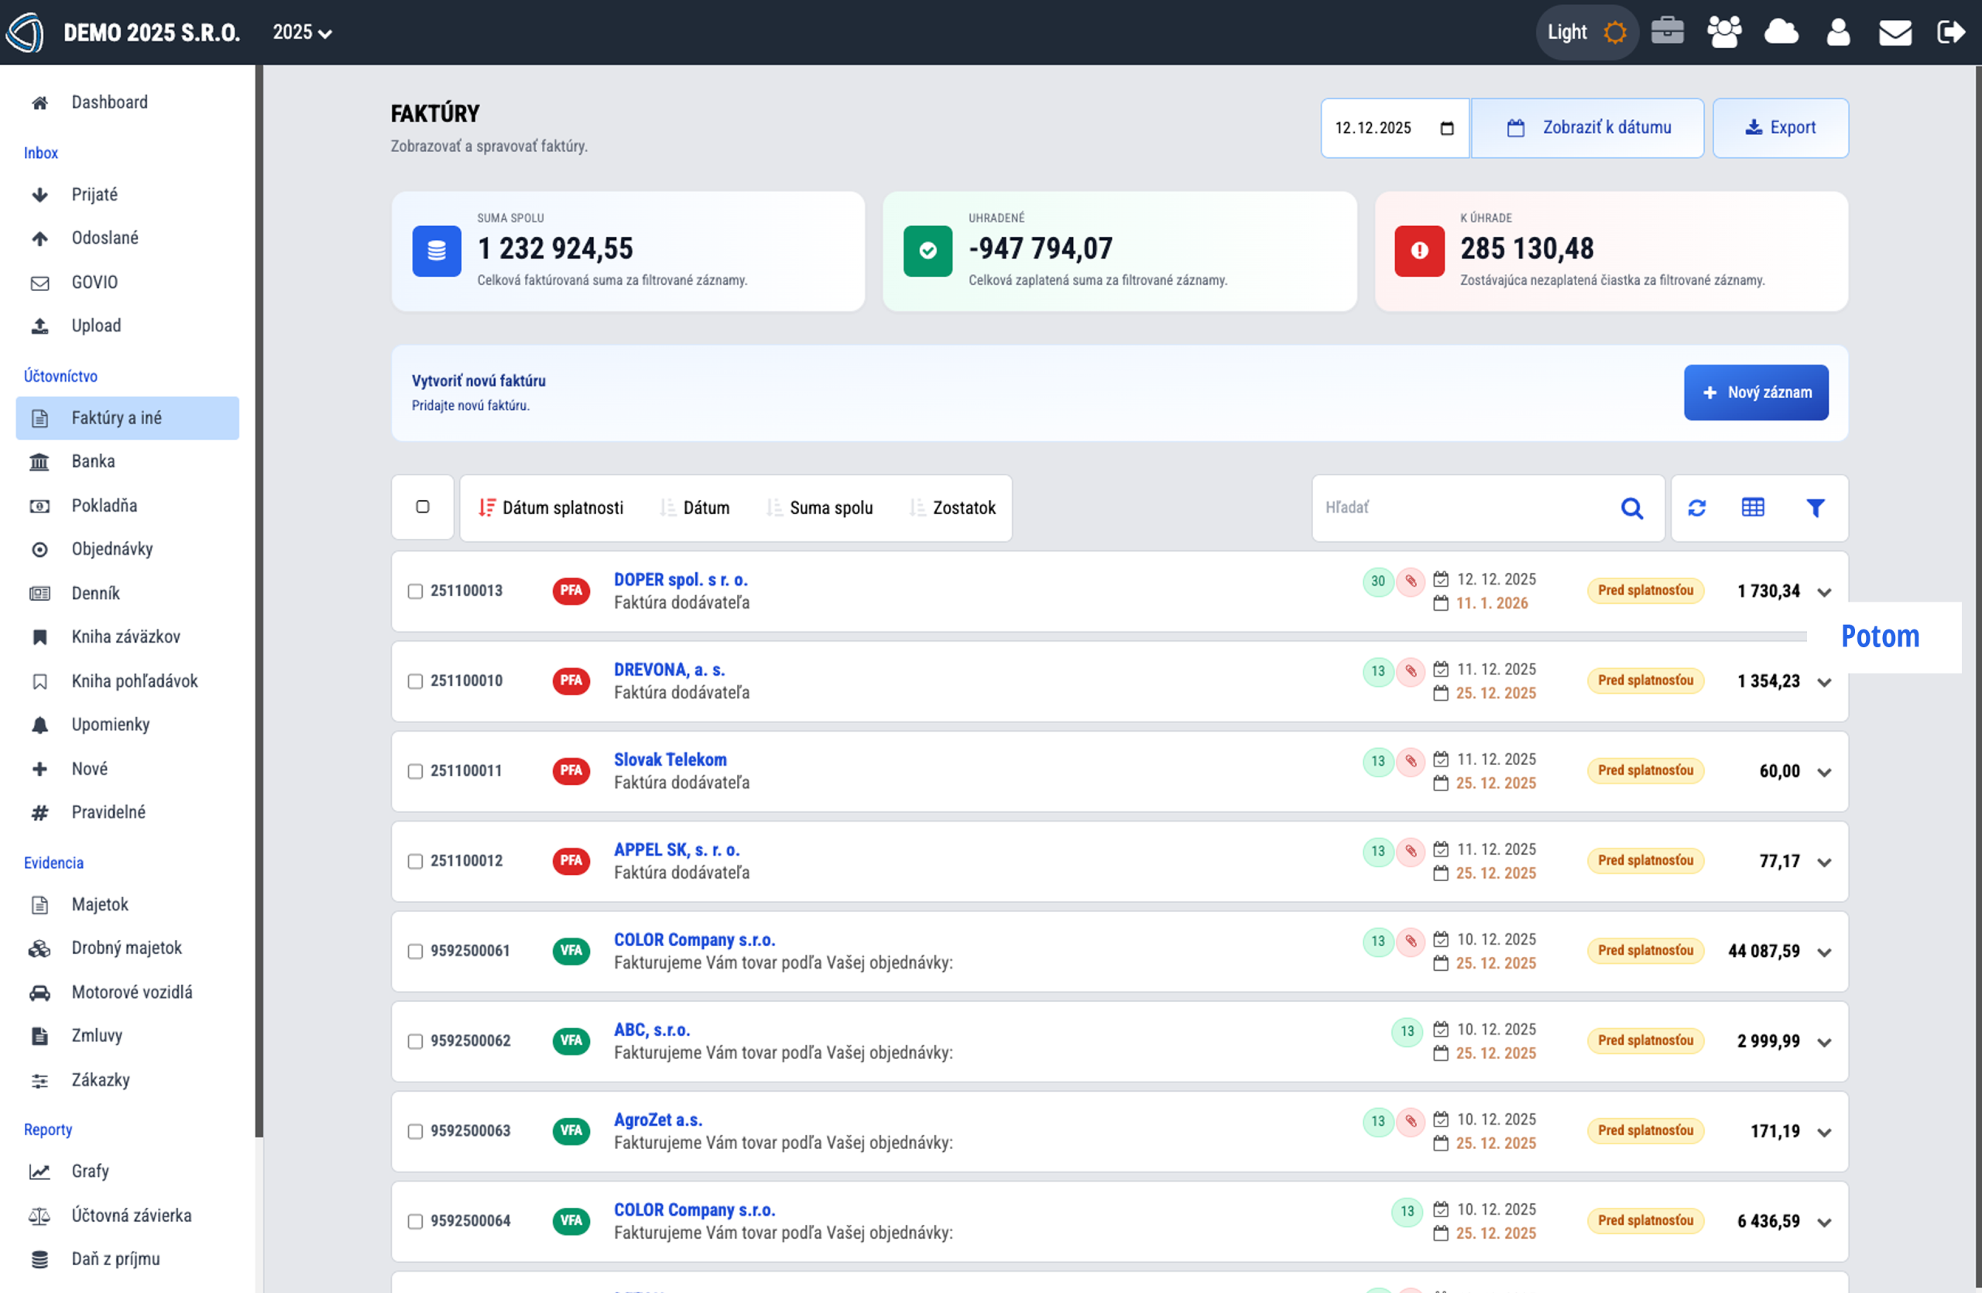Go to Kniha záväzkov menu item

pos(125,637)
